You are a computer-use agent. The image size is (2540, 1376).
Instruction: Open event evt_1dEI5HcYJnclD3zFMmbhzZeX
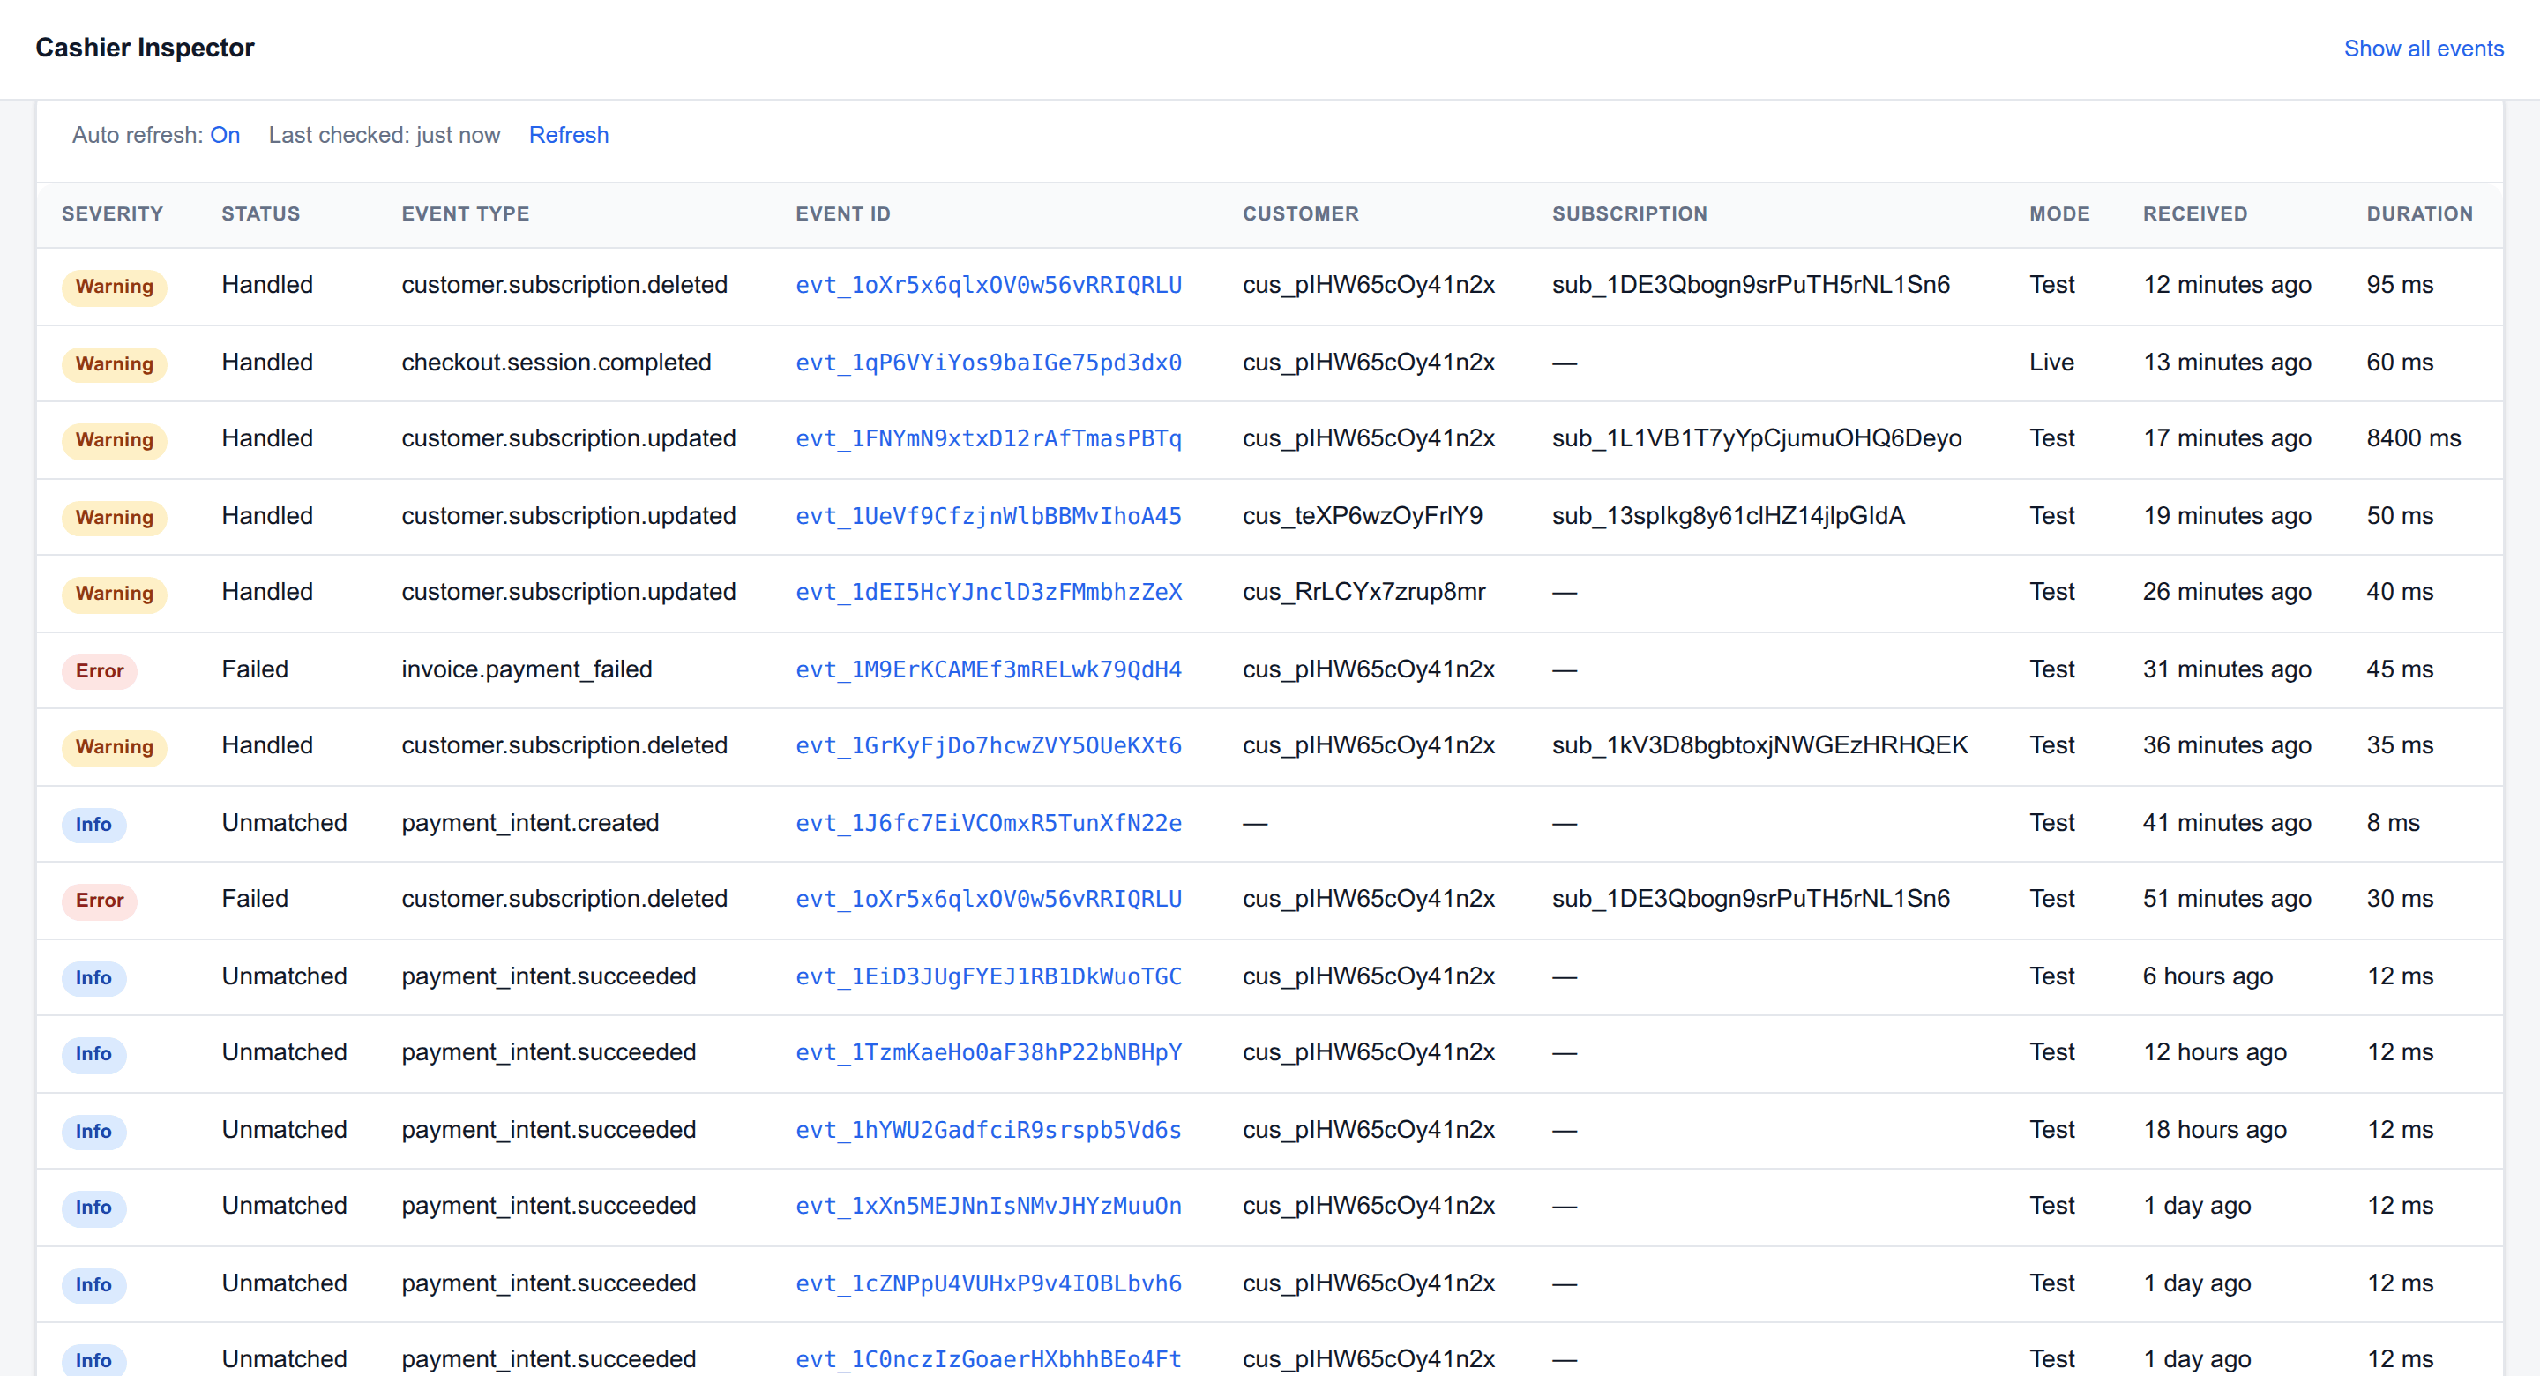pyautogui.click(x=988, y=592)
